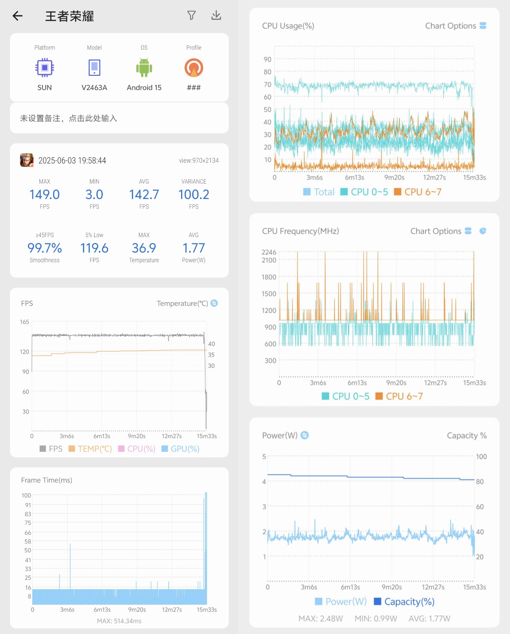Click the timestamp 2025-06-03 19:58:44

coord(72,161)
